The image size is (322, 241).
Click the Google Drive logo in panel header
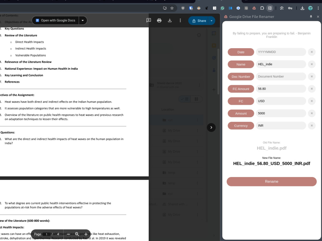[226, 17]
